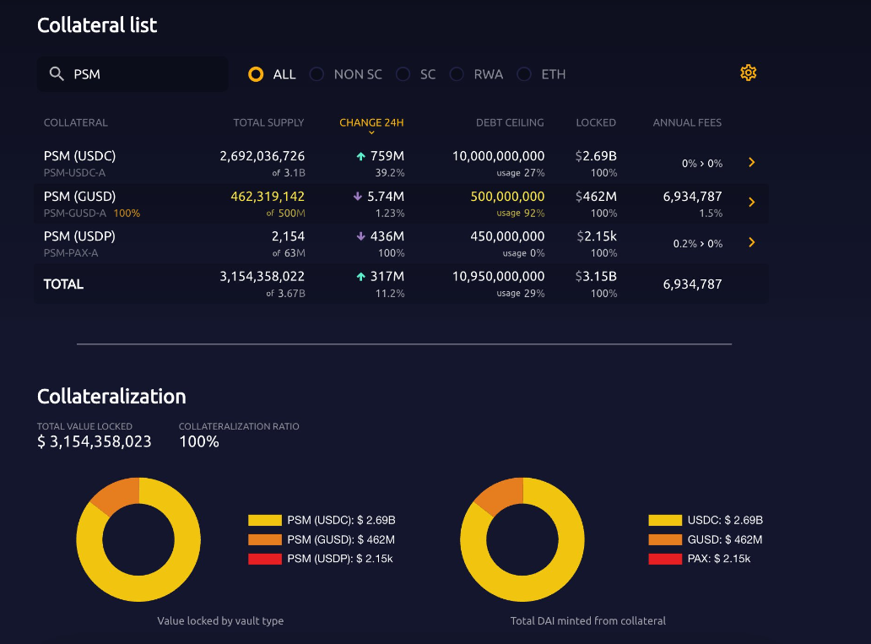
Task: Open the table settings gear icon
Action: click(748, 73)
